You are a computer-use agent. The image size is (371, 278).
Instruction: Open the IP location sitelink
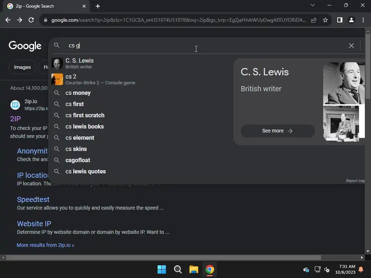(x=33, y=175)
